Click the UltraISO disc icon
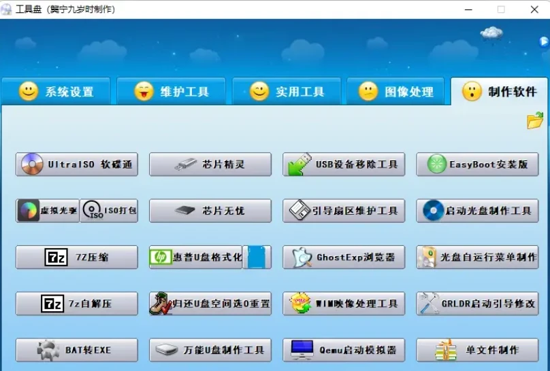The width and height of the screenshot is (550, 371). point(32,164)
